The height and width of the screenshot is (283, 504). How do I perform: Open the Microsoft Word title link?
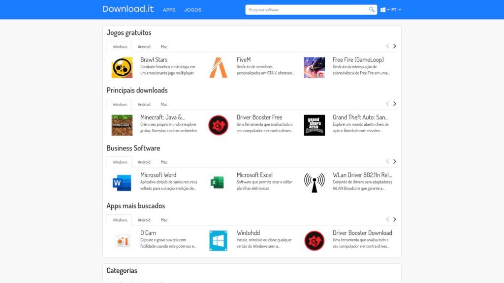coord(158,175)
